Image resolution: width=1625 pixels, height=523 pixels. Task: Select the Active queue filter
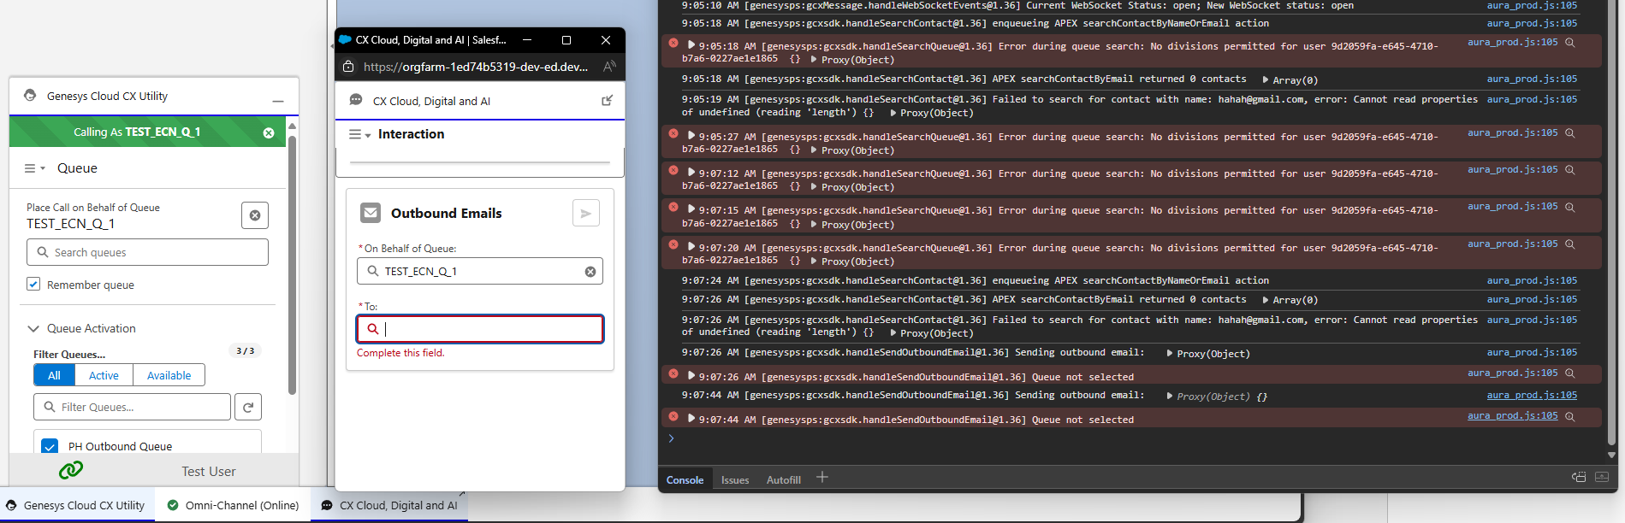(104, 375)
